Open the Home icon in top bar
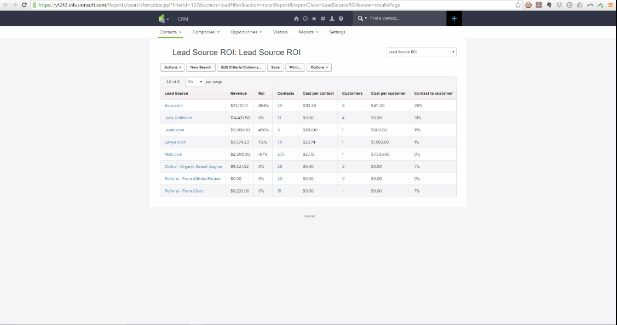 296,19
